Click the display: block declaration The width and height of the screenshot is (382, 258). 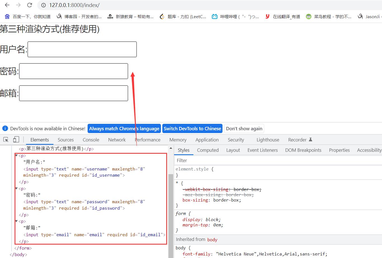201,219
